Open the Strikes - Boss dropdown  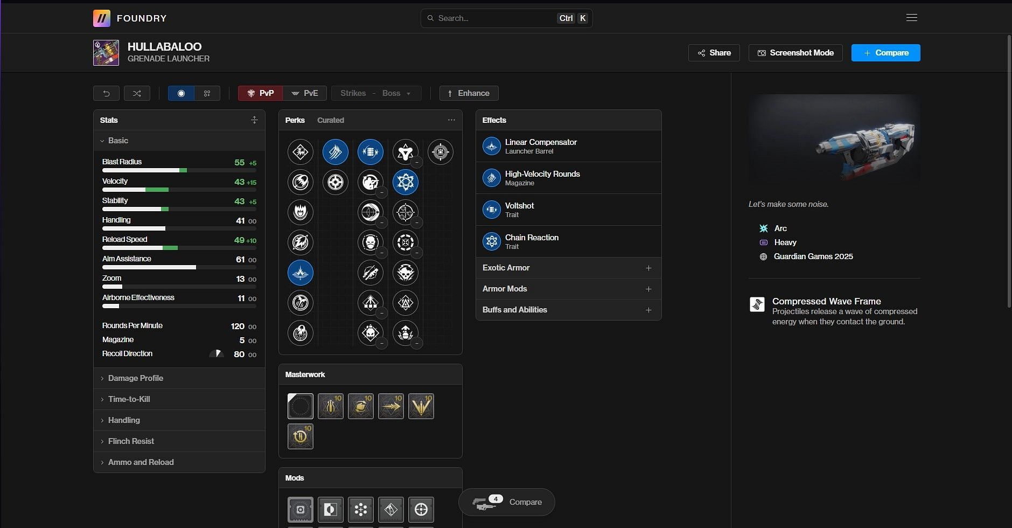376,93
